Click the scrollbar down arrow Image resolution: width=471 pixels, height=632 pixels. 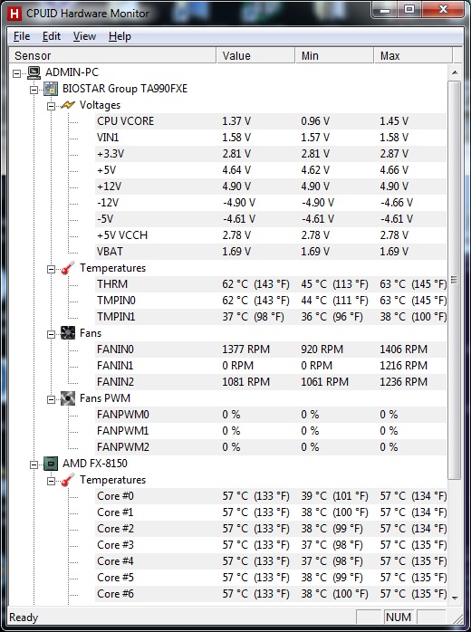click(x=455, y=598)
